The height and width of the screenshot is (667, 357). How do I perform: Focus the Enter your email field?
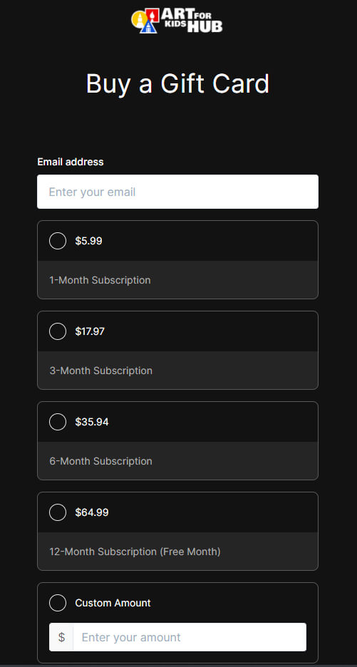pos(177,192)
